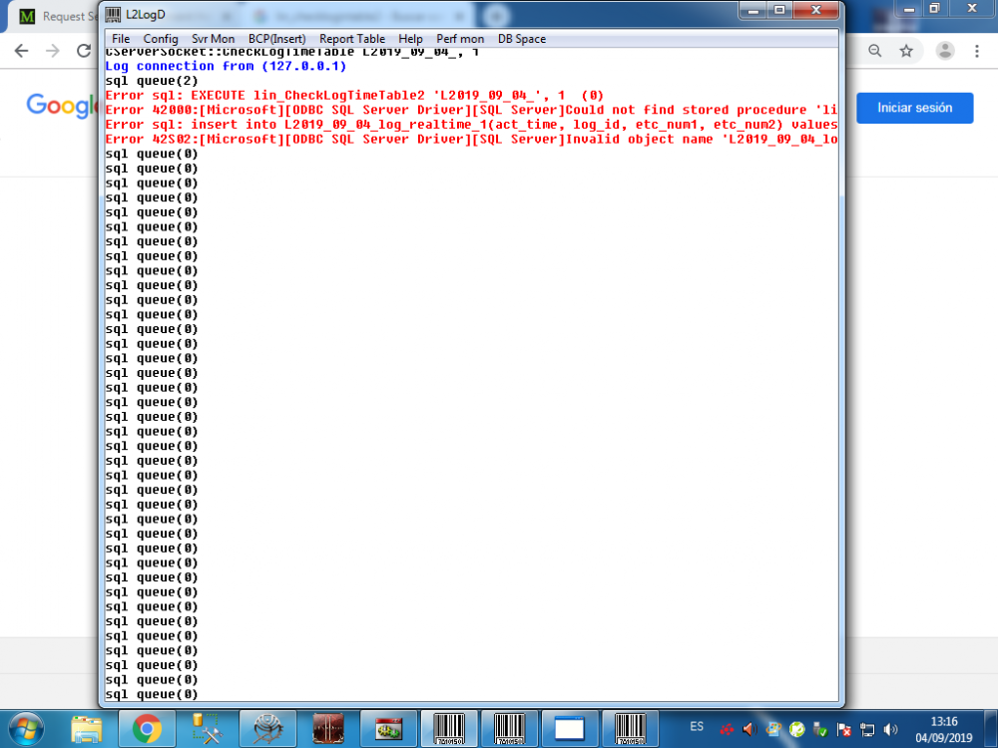Open the Report Table menu
Image resolution: width=998 pixels, height=748 pixels.
click(x=352, y=39)
